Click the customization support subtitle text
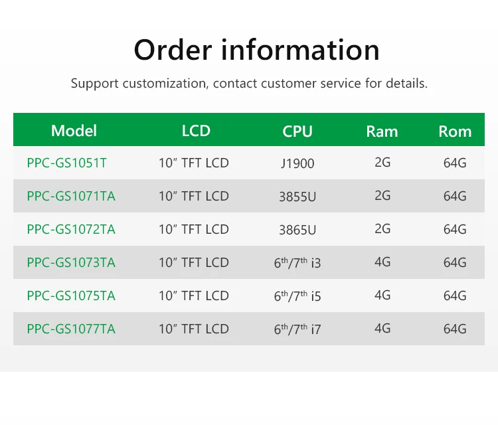 pyautogui.click(x=249, y=84)
